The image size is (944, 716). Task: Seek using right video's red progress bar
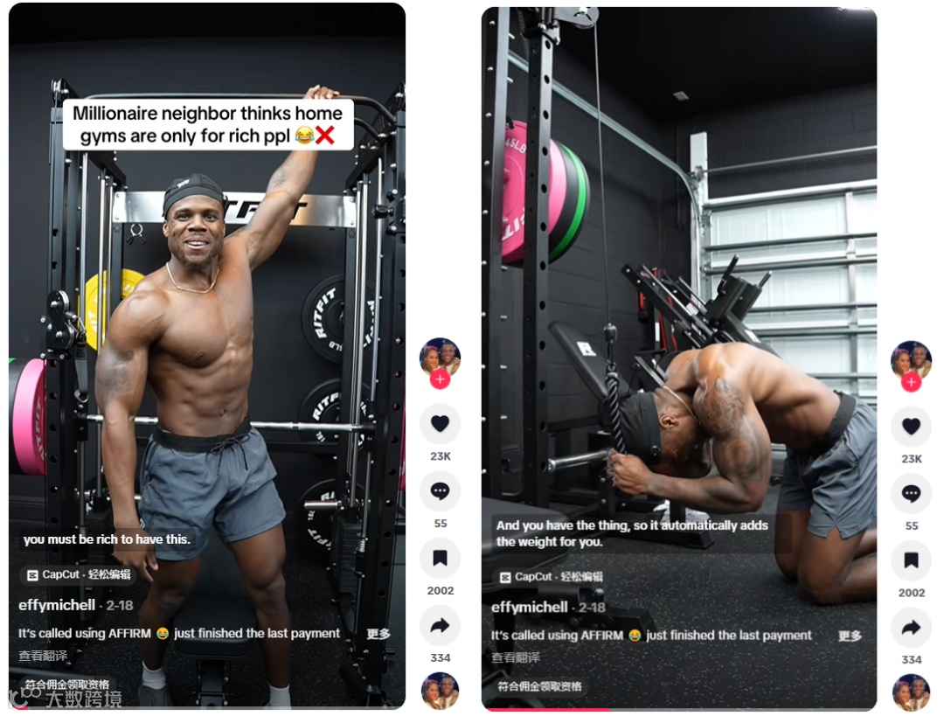click(678, 710)
